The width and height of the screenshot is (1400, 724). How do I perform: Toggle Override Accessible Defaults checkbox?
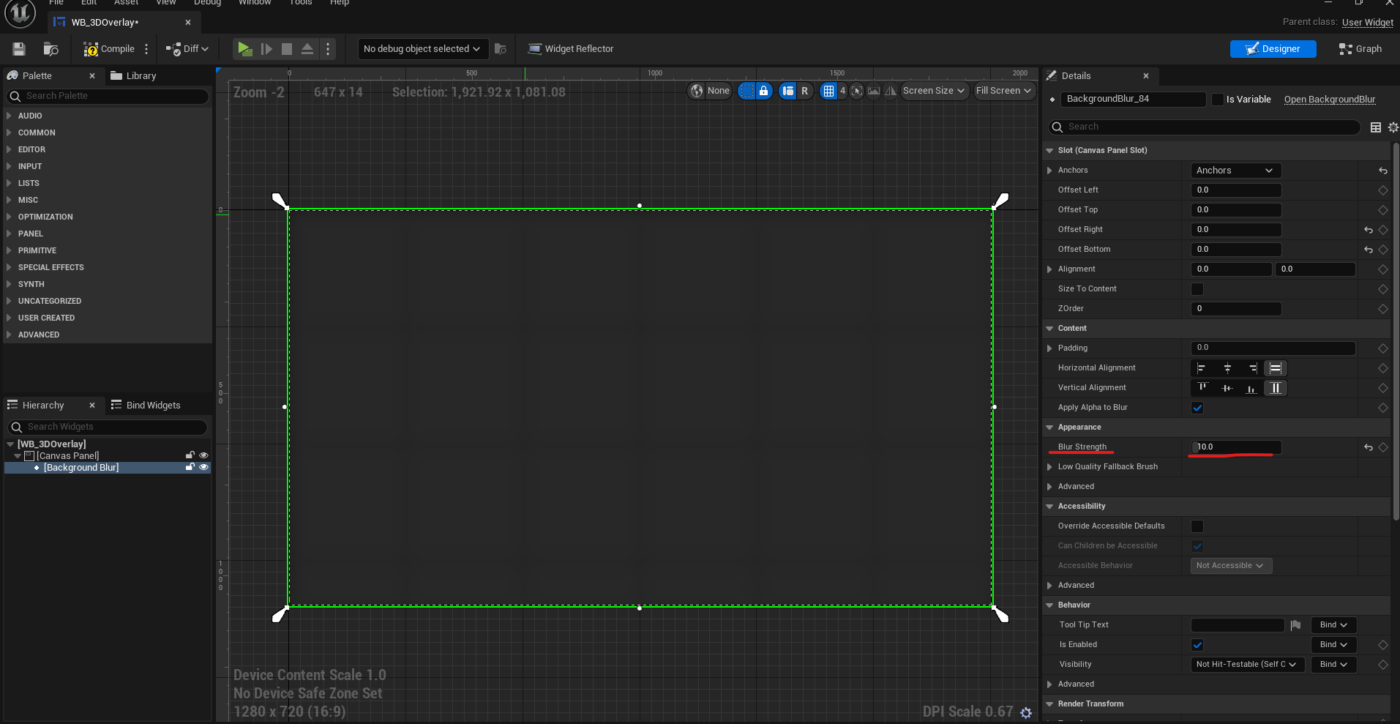click(1197, 526)
